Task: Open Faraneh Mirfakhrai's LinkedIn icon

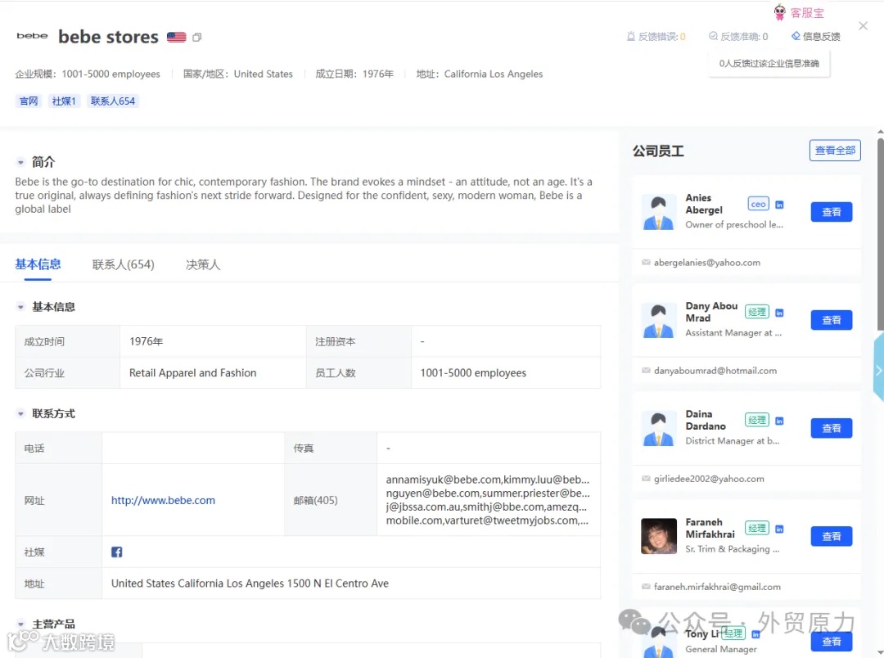Action: click(x=780, y=529)
